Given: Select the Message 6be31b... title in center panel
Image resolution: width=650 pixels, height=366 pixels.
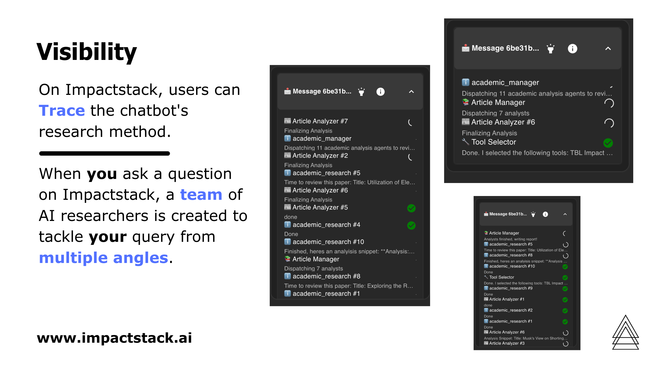Looking at the screenshot, I should 322,91.
